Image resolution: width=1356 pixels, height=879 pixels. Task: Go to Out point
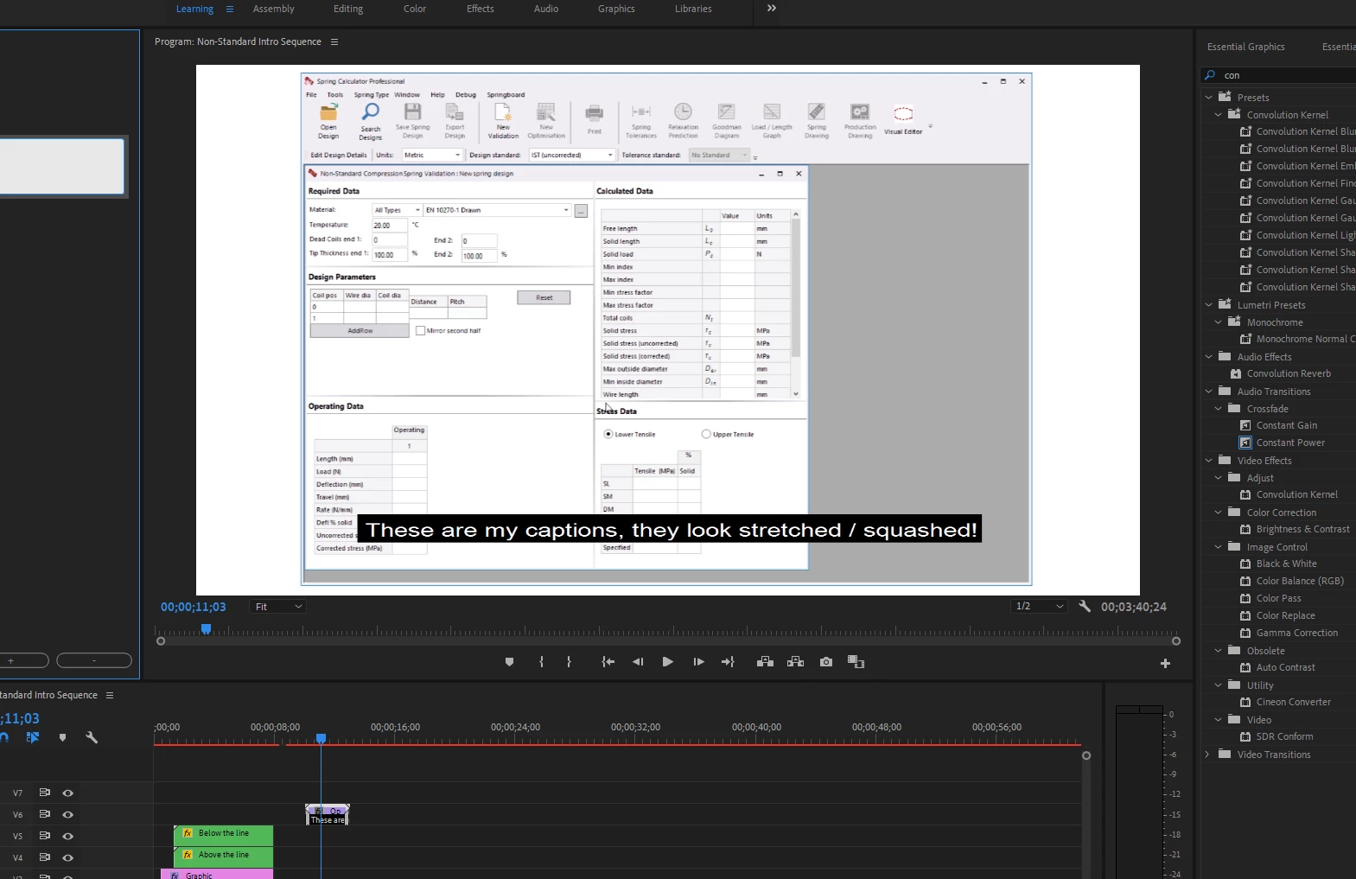tap(728, 662)
